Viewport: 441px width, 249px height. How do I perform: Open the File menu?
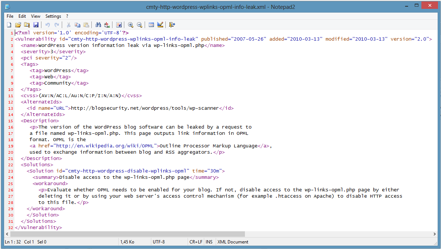(x=10, y=16)
